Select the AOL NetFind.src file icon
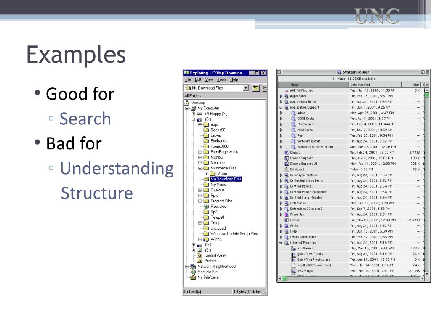Screen dimensions: 431x323 [287, 90]
